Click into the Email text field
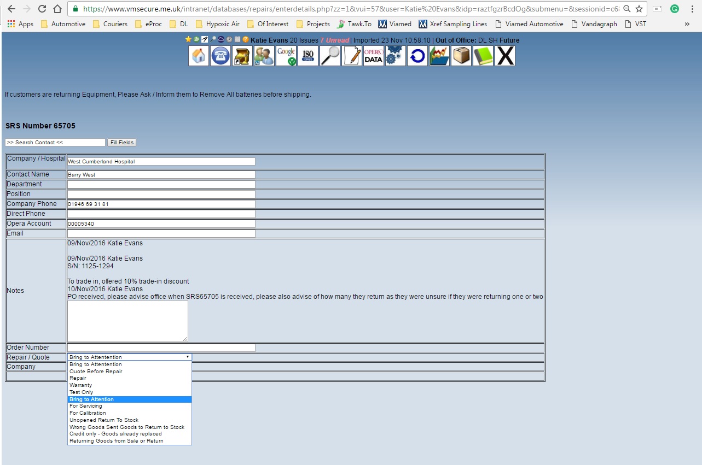The image size is (702, 465). pos(161,234)
